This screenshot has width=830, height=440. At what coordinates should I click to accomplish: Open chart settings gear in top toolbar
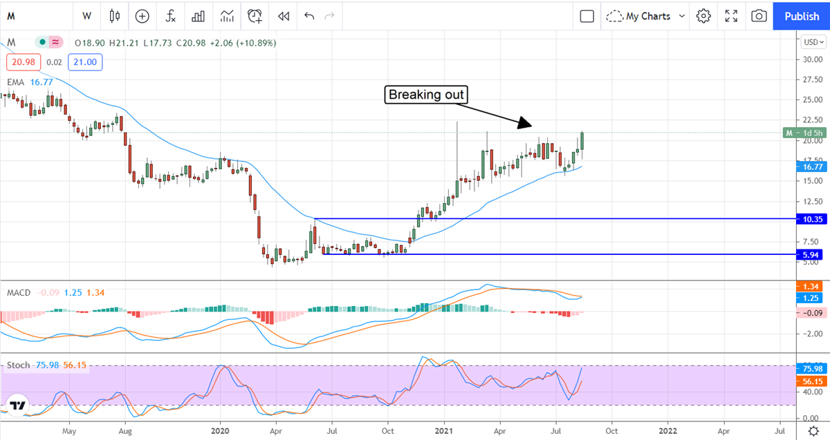click(x=703, y=16)
